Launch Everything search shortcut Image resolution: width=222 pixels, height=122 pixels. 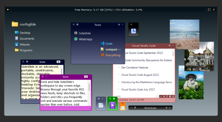[x=110, y=55]
